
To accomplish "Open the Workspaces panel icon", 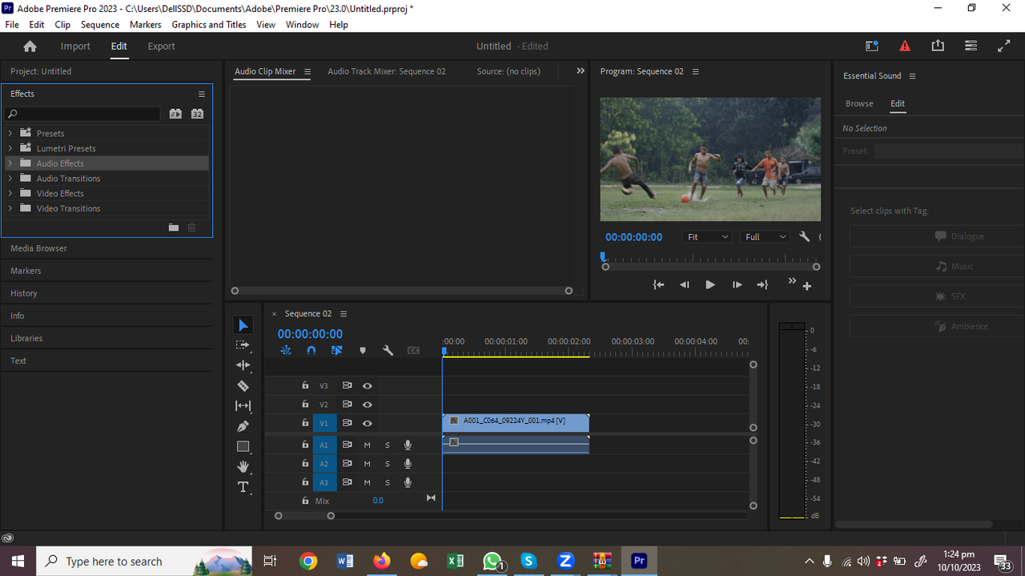I will pyautogui.click(x=971, y=46).
